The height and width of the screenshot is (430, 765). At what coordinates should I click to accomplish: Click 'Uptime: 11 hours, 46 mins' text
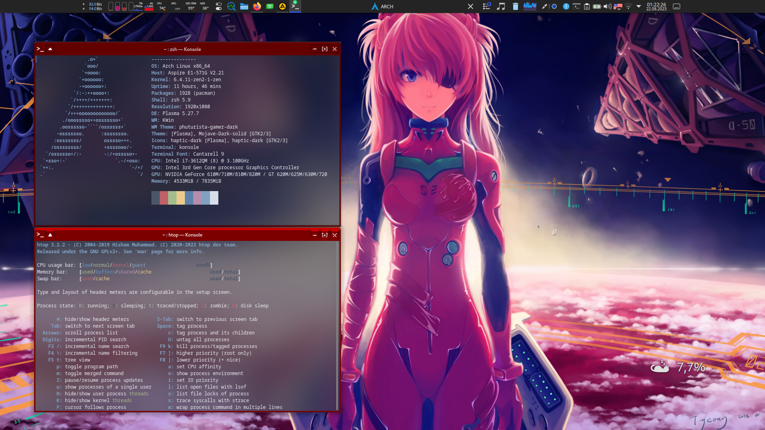click(186, 86)
